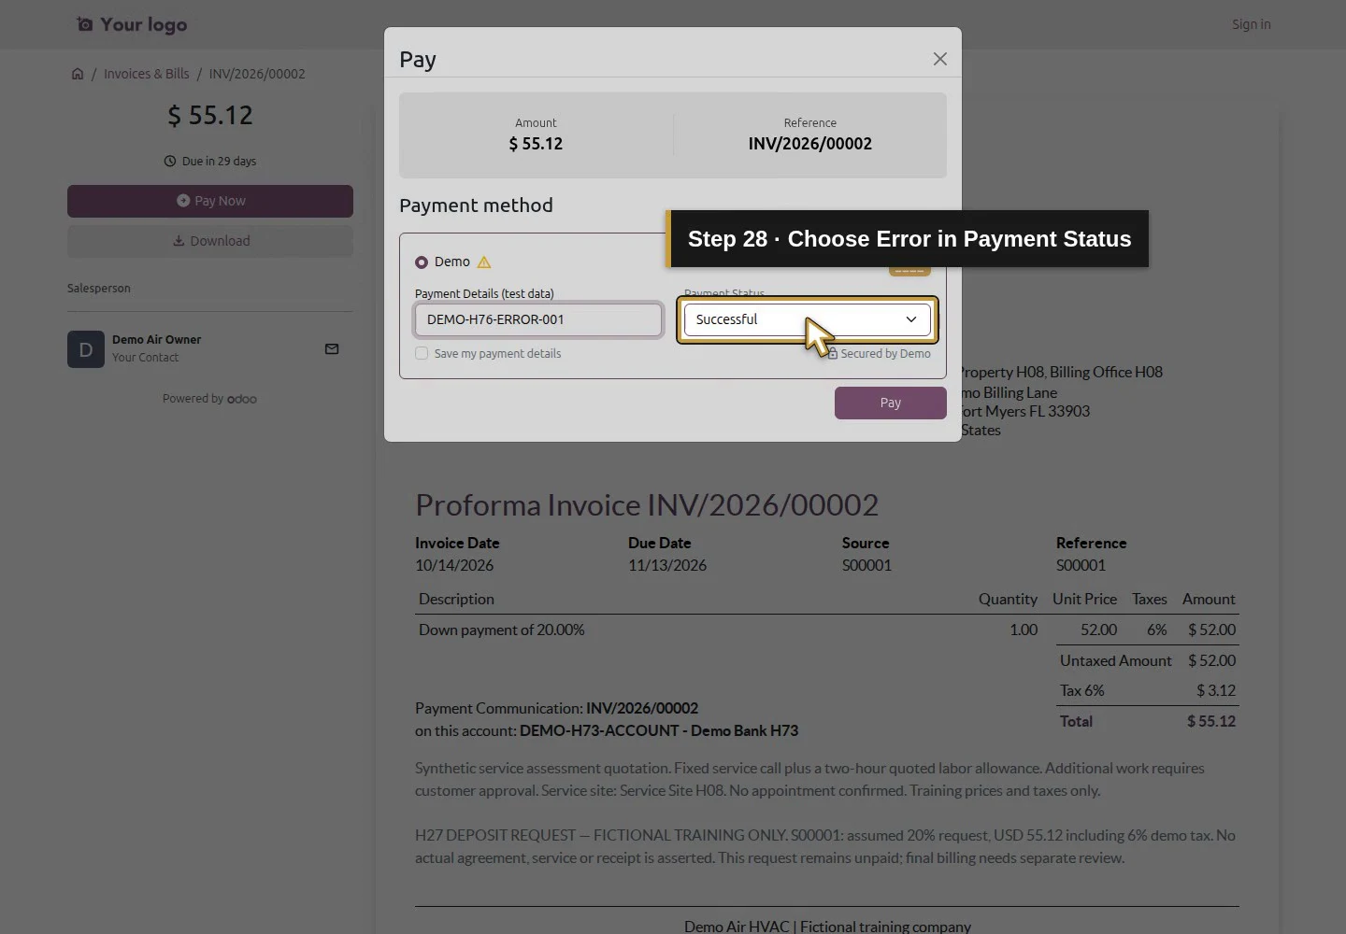The width and height of the screenshot is (1346, 934).
Task: Click the Source S00001 value
Action: [866, 565]
